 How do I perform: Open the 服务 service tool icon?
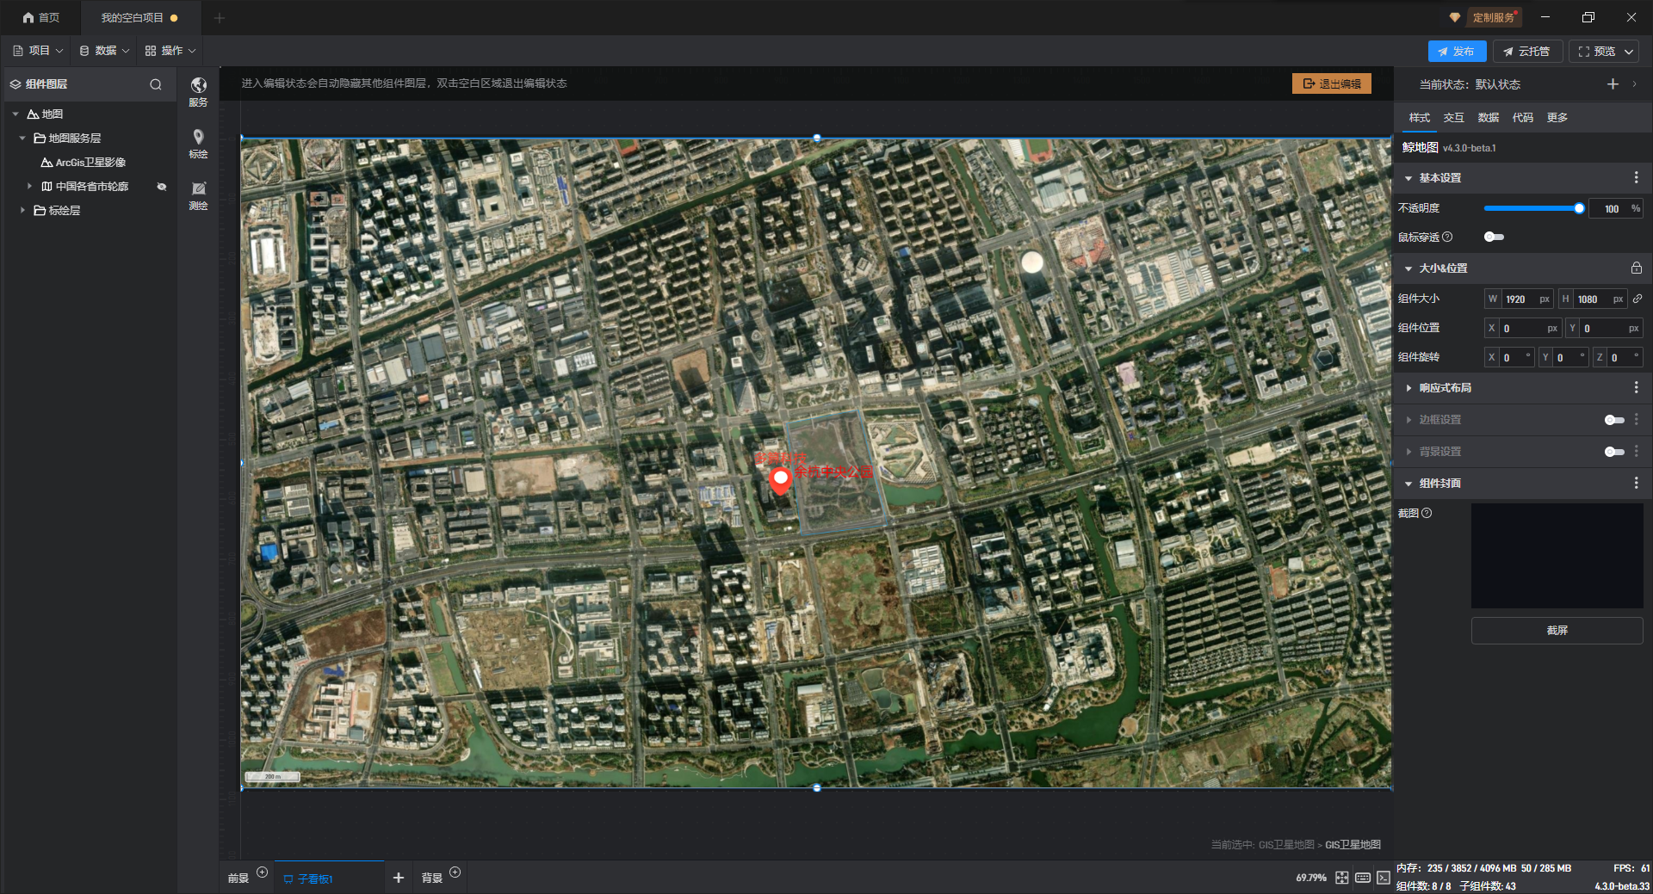click(x=198, y=91)
